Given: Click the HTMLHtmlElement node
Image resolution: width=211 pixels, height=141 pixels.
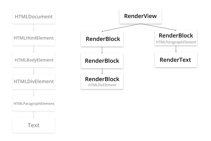Looking at the screenshot, I should 34,38.
